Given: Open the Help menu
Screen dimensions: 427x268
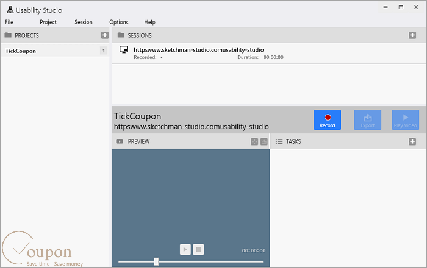Looking at the screenshot, I should [x=150, y=22].
